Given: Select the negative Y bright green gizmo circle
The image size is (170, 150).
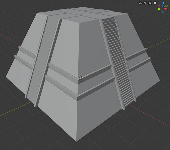Looking at the screenshot, I should 159,9.
